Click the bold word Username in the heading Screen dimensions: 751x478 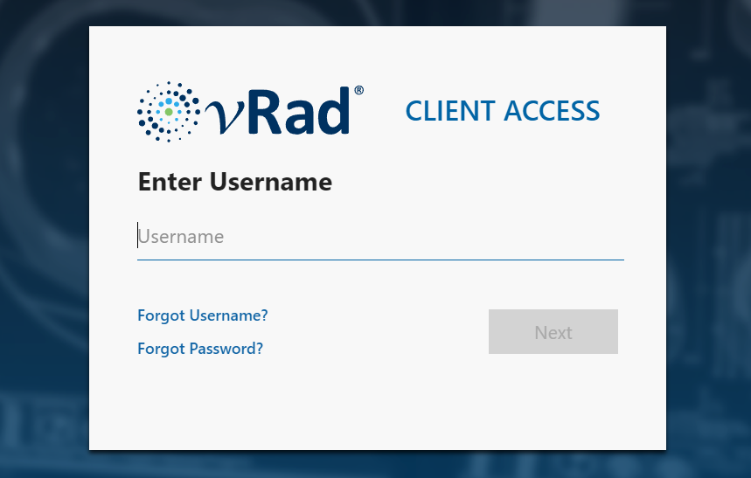(x=271, y=182)
